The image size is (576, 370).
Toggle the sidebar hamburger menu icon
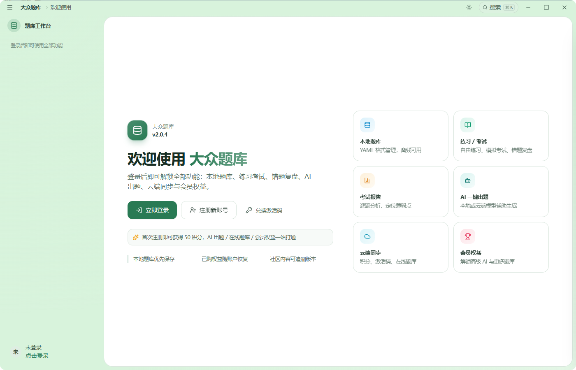pos(10,7)
